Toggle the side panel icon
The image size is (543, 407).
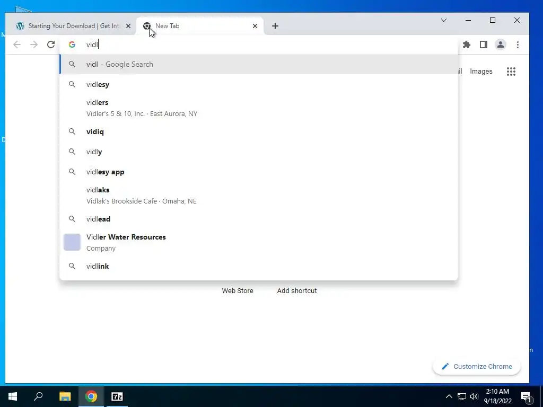tap(484, 45)
